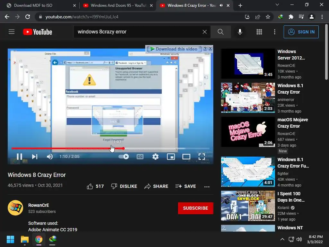The height and width of the screenshot is (247, 329).
Task: Open File Explorer from the taskbar
Action: coord(24,239)
